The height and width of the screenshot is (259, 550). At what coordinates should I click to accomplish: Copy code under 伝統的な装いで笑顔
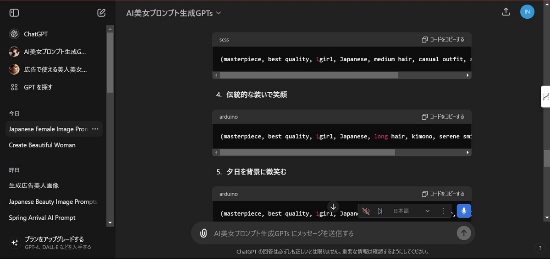pos(443,117)
